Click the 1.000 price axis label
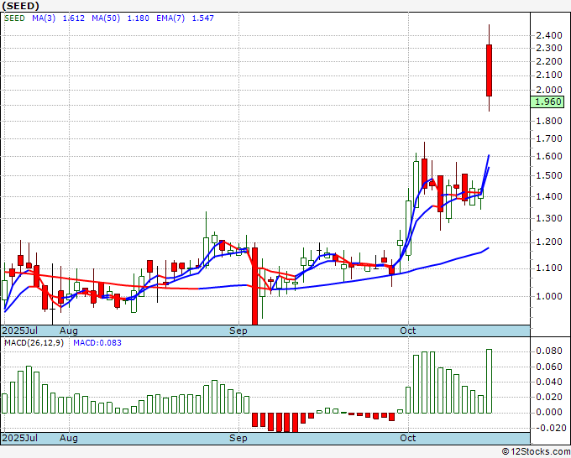 pos(549,296)
